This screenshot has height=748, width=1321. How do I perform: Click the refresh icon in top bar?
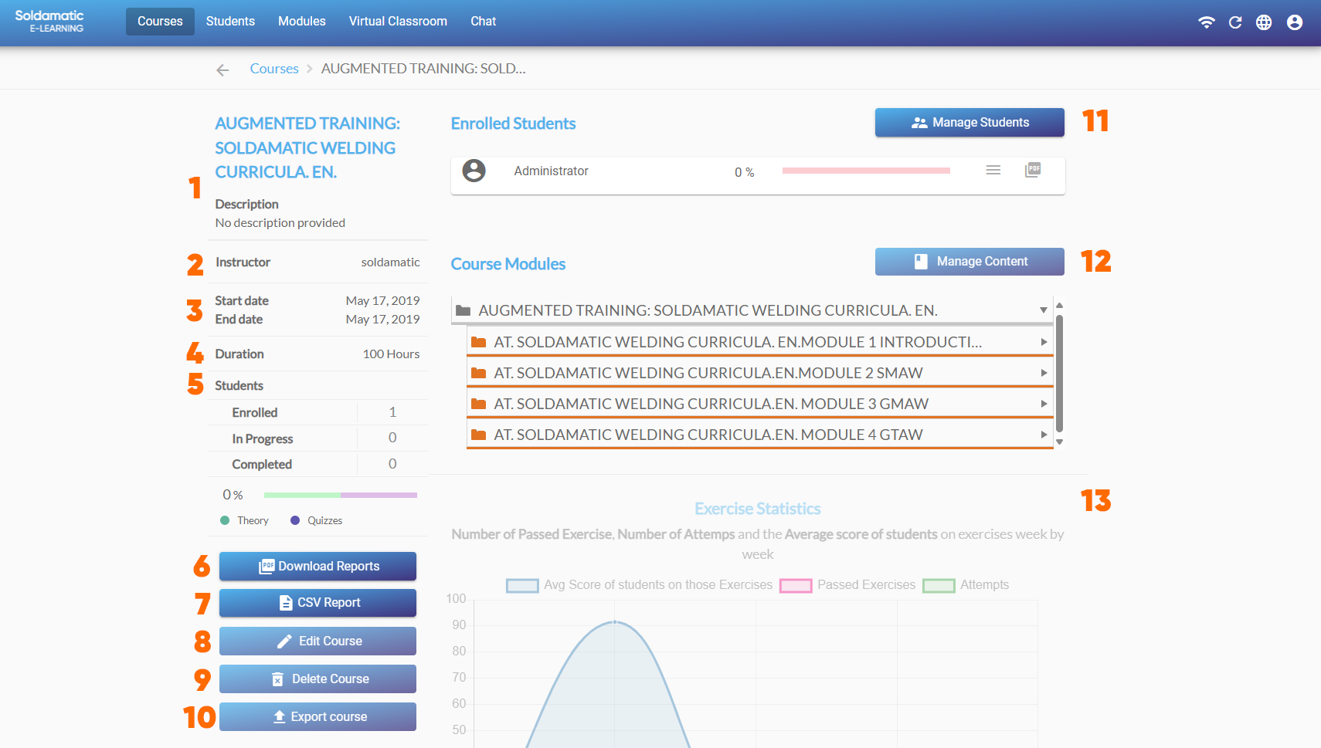tap(1234, 22)
